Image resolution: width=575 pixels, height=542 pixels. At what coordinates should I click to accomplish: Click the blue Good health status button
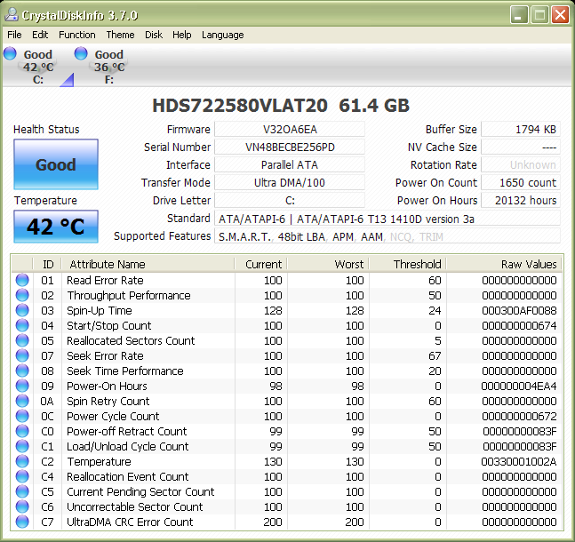56,164
